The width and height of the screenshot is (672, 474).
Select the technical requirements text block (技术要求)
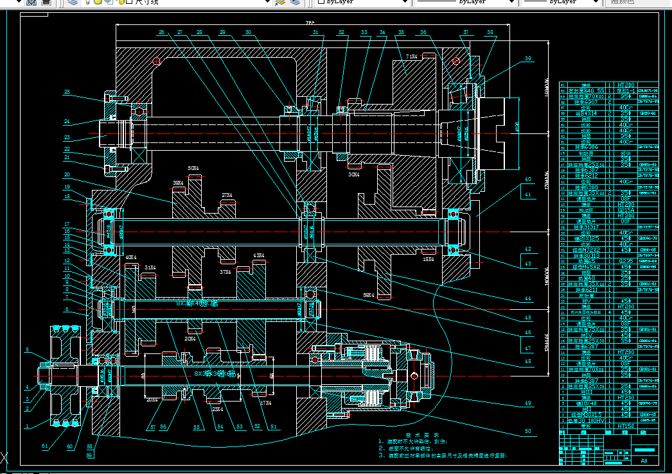(442, 445)
